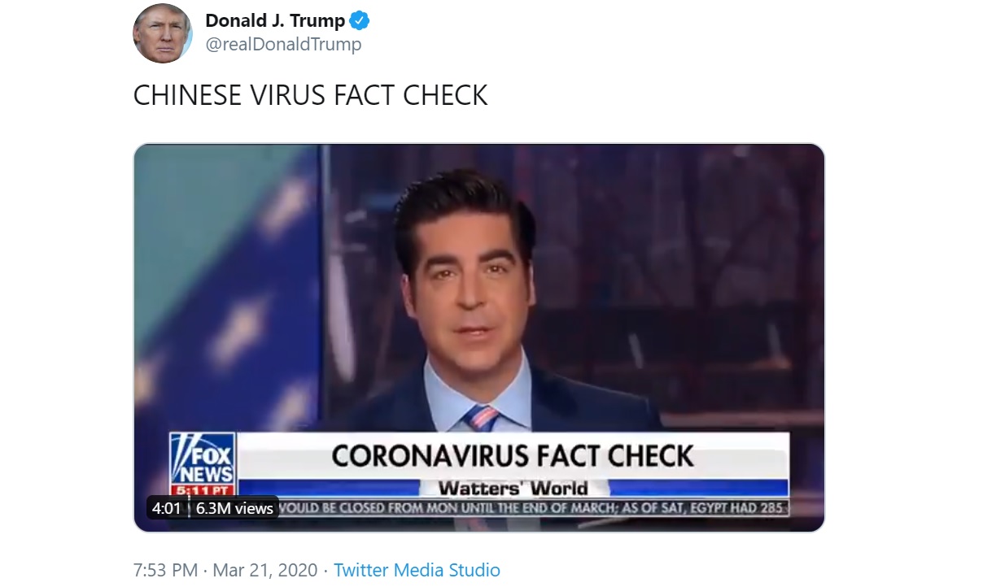Image resolution: width=983 pixels, height=587 pixels.
Task: Open the Donald J. Trump display name
Action: click(275, 20)
